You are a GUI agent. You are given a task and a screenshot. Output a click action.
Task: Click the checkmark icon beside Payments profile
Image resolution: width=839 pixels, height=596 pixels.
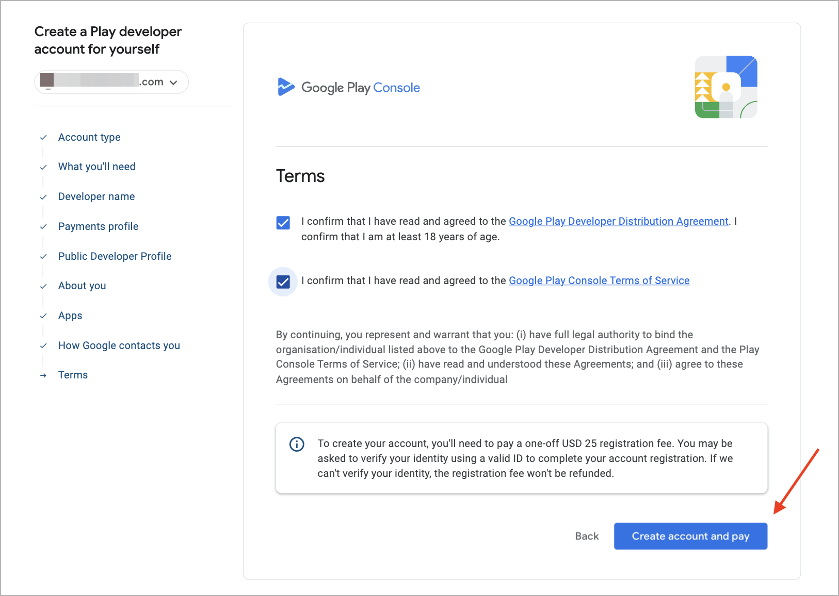click(x=43, y=227)
